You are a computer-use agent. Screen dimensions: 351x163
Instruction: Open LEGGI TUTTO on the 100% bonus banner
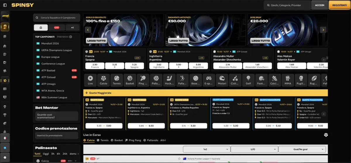(x=97, y=41)
